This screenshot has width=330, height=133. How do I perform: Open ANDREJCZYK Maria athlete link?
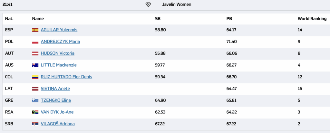click(60, 42)
